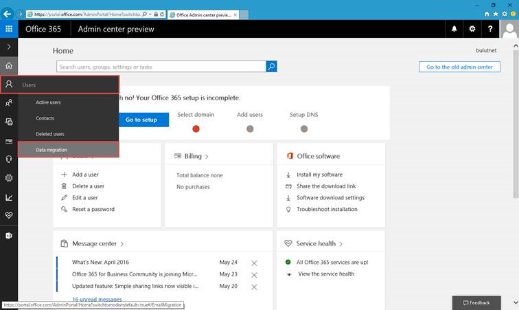This screenshot has height=310, width=519.
Task: Select Data migration from Users menu
Action: (x=69, y=150)
